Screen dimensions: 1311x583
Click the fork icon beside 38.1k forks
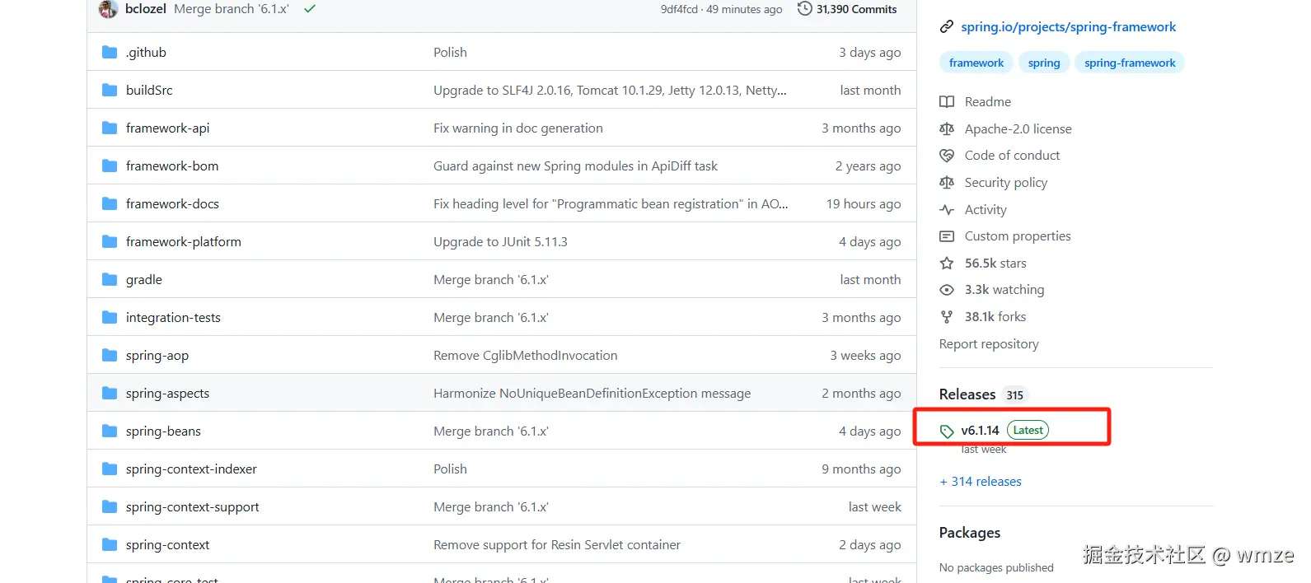click(947, 317)
